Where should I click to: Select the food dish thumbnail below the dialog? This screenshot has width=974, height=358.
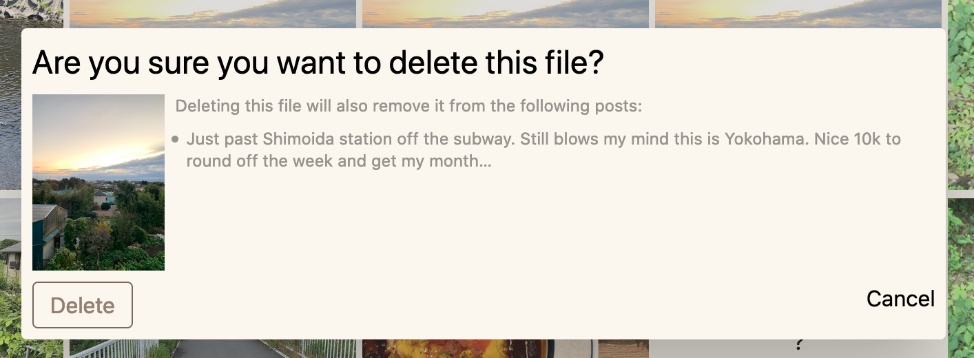[455, 348]
